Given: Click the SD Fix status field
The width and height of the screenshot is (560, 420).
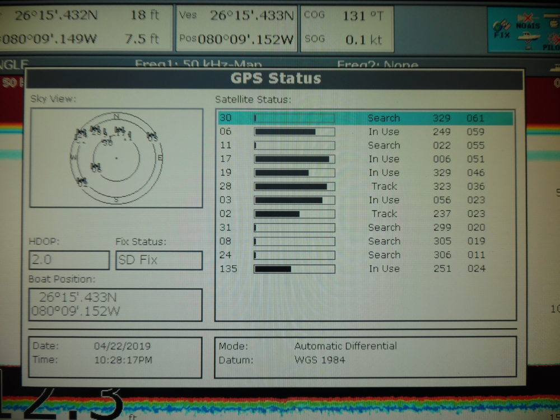Looking at the screenshot, I should pos(158,260).
